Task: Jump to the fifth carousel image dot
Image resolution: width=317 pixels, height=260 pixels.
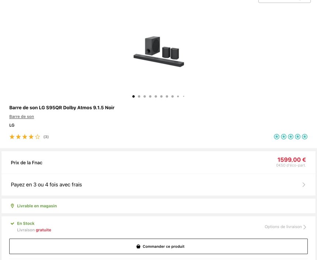Action: tap(156, 96)
